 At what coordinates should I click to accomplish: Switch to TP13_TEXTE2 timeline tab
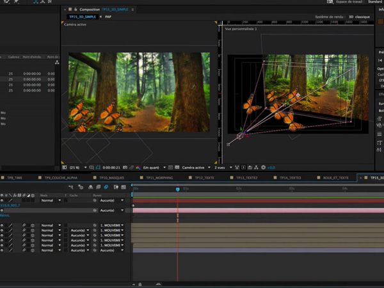(x=247, y=178)
